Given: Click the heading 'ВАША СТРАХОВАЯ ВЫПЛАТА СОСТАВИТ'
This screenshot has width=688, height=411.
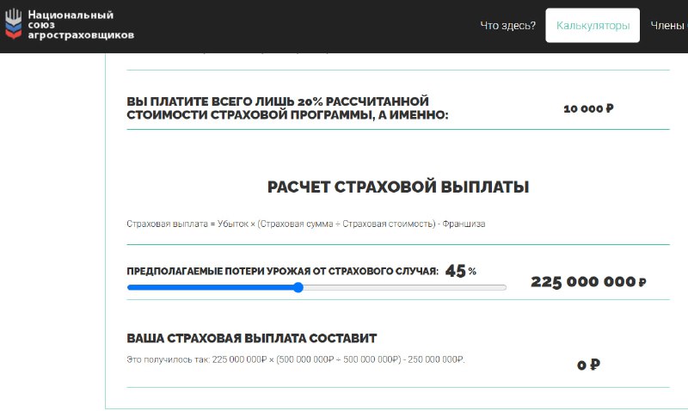Looking at the screenshot, I should pyautogui.click(x=252, y=338).
